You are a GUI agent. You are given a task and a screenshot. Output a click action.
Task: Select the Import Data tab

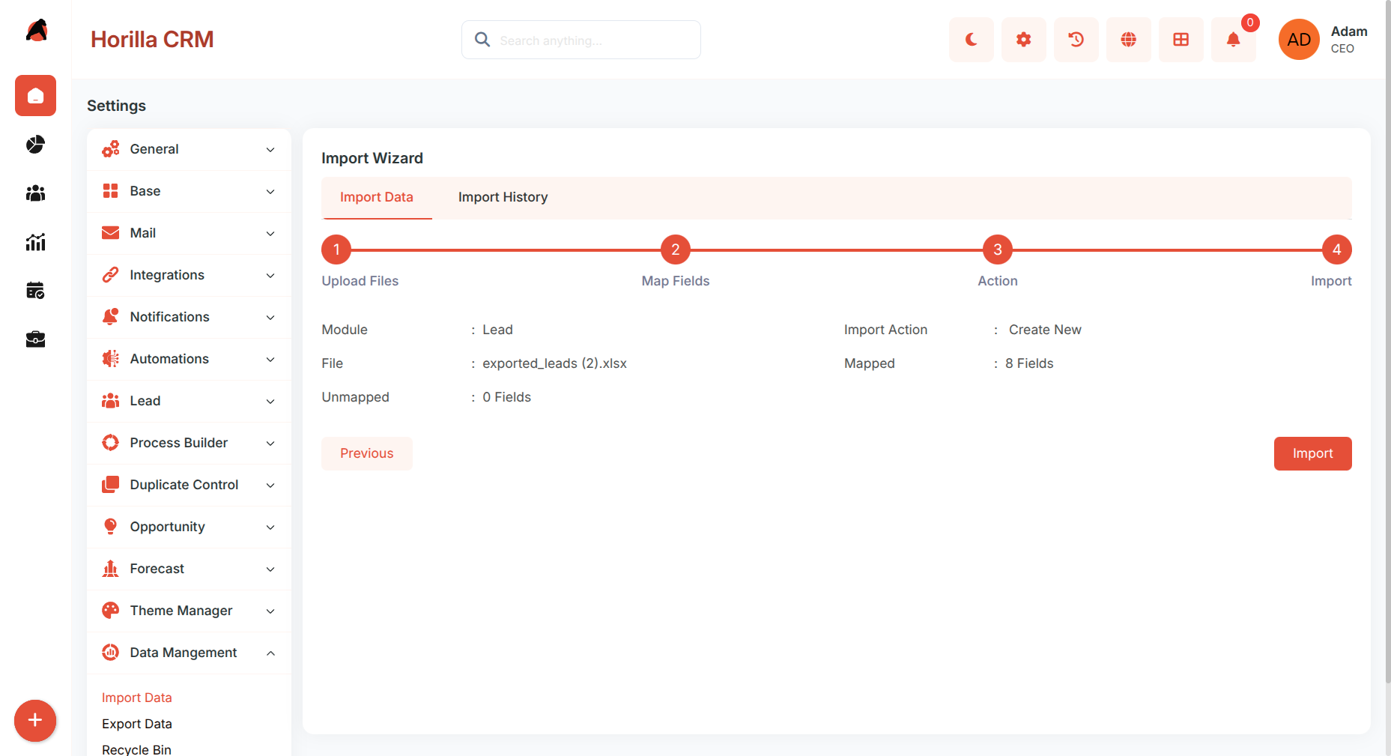pyautogui.click(x=377, y=197)
